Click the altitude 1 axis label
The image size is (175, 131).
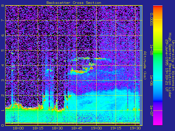[2, 110]
